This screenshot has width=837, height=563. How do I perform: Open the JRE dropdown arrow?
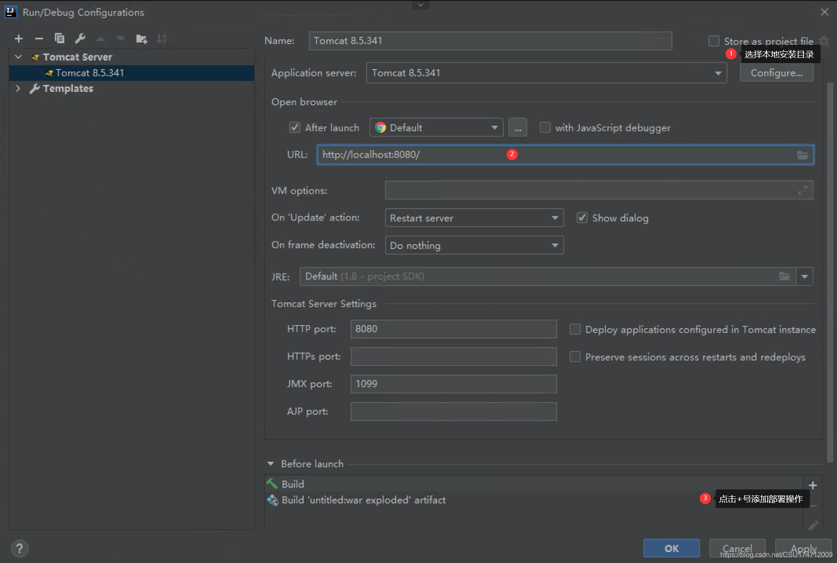(x=804, y=276)
